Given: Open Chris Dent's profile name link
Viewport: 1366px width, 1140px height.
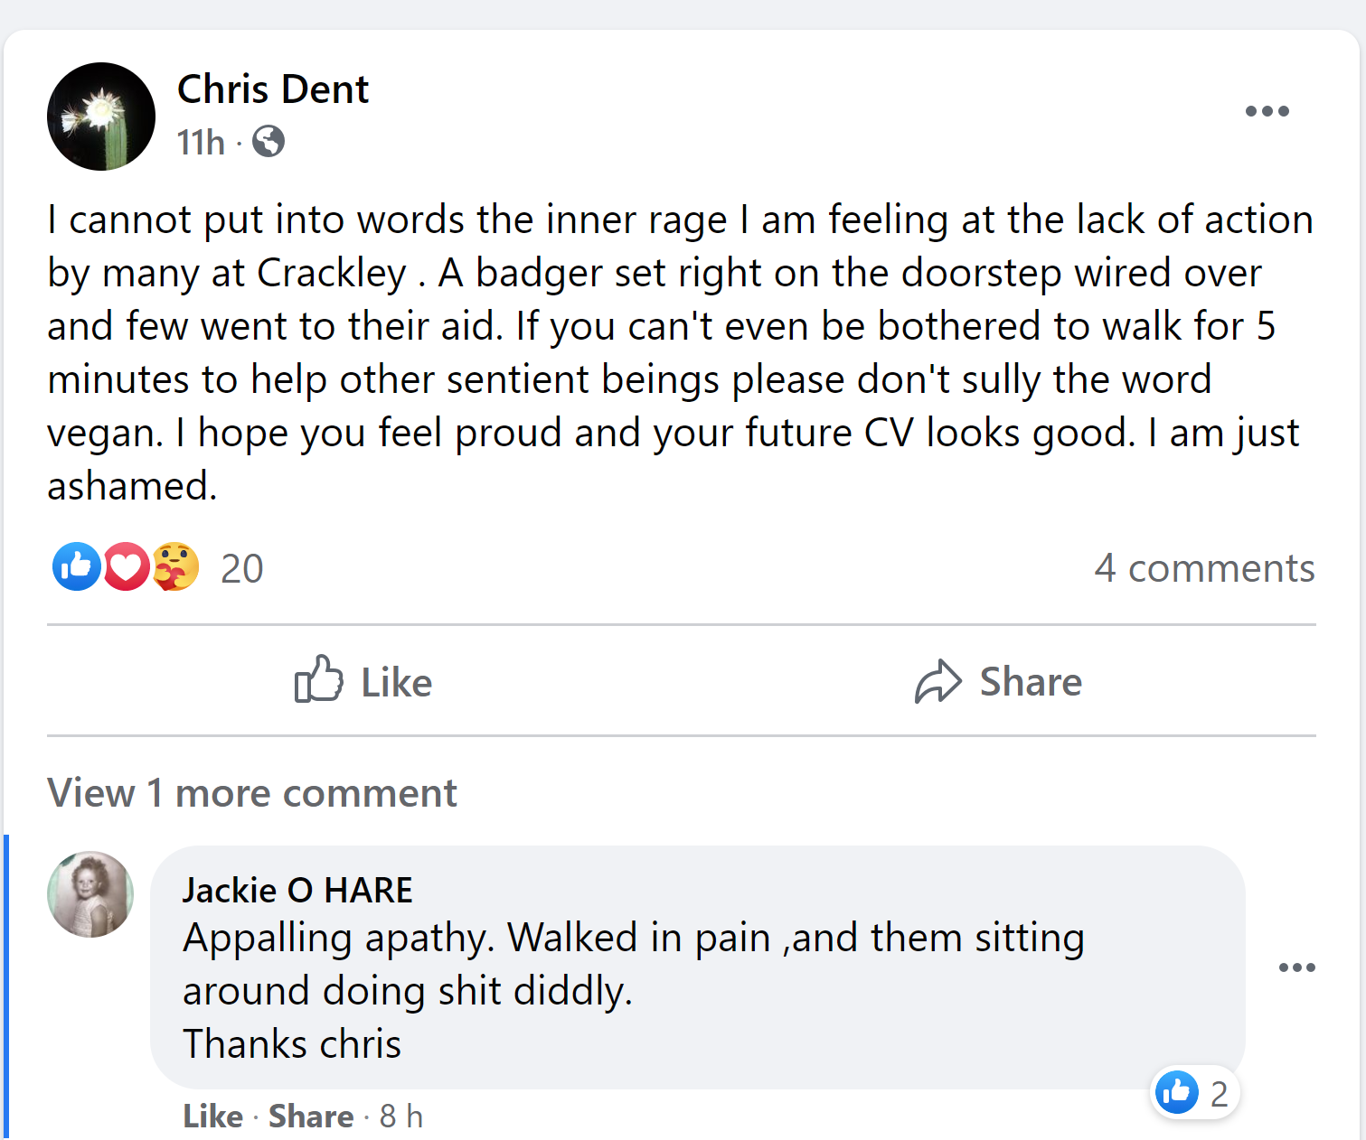Looking at the screenshot, I should [273, 89].
